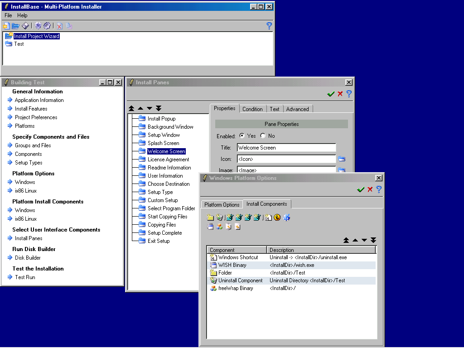Click the new project icon in main toolbar
Viewport: 464px width, 348px height.
pyautogui.click(x=6, y=26)
